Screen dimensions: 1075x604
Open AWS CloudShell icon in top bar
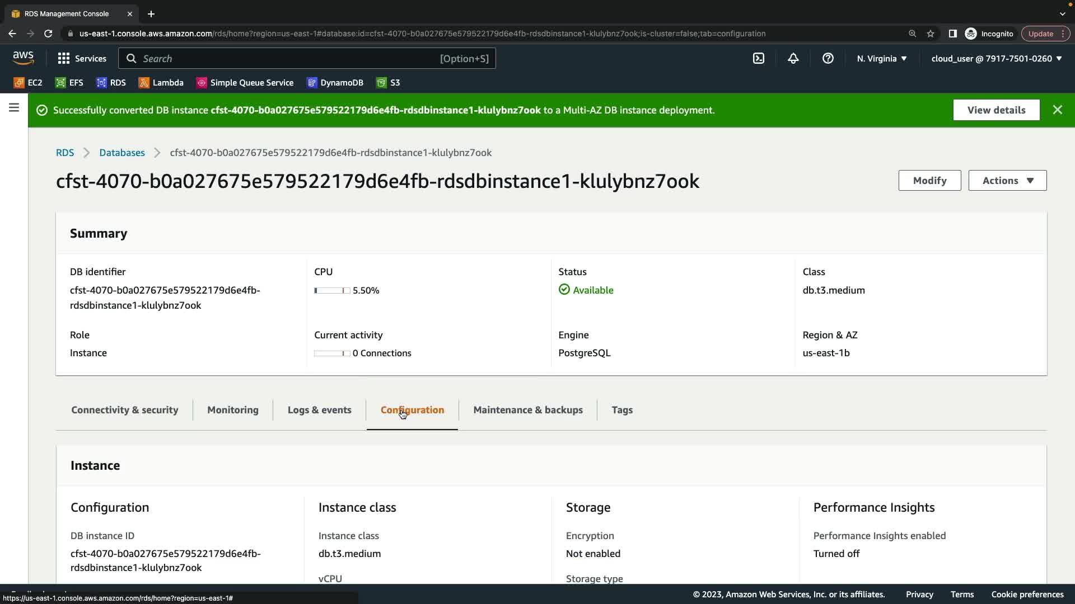759,58
